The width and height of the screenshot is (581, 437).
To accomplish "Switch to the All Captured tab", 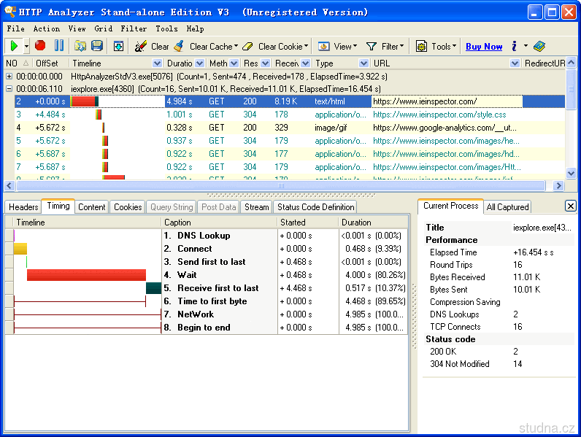I will tap(508, 207).
